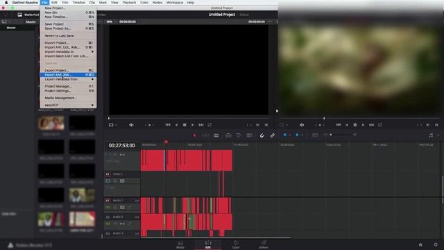Choose Save Project As menu entry
This screenshot has height=250, width=444.
tap(68, 28)
